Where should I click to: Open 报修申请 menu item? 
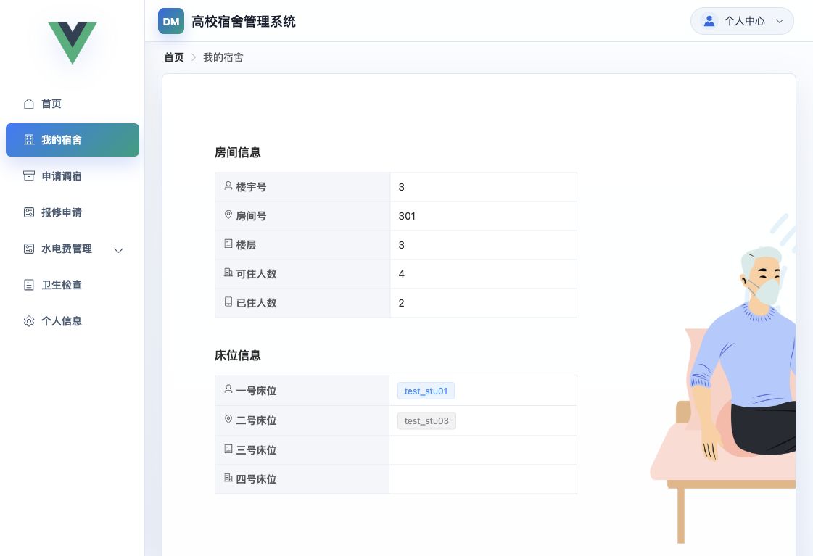[73, 212]
